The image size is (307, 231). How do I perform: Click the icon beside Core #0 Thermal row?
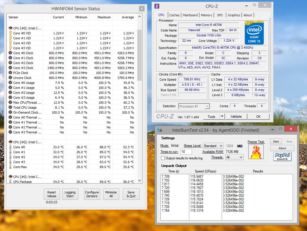(x=11, y=117)
